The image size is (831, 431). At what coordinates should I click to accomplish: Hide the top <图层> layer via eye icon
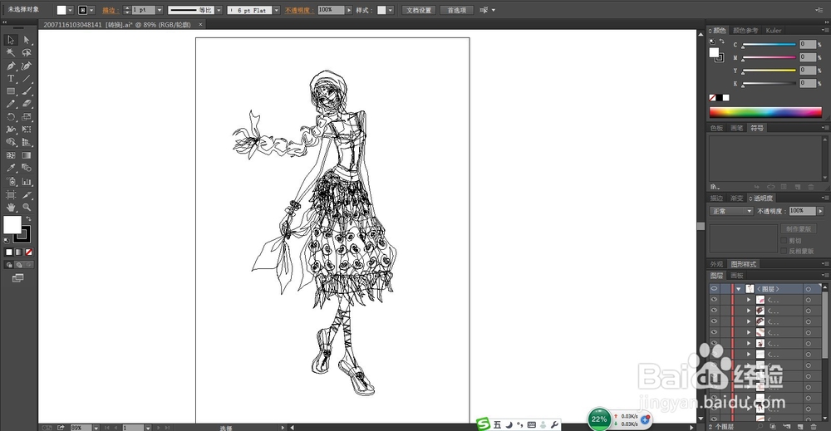[715, 288]
